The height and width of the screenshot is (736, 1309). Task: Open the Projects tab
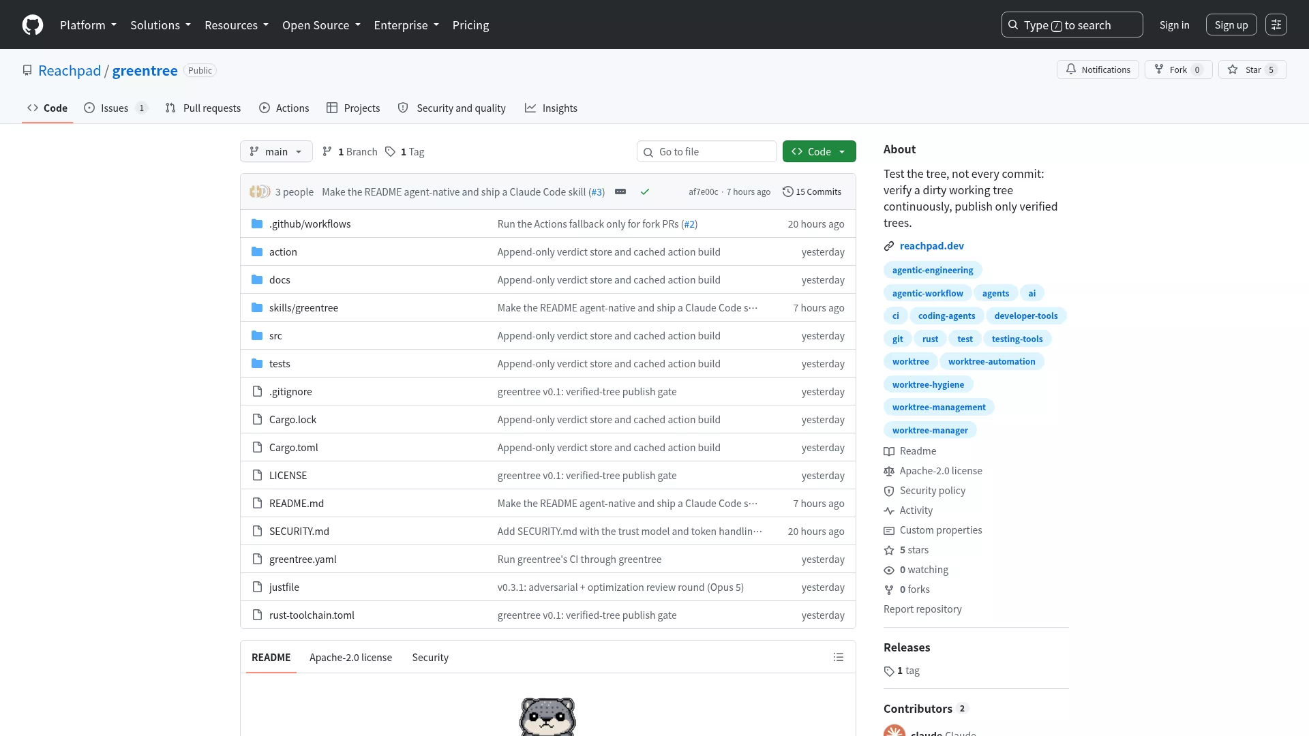tap(353, 108)
